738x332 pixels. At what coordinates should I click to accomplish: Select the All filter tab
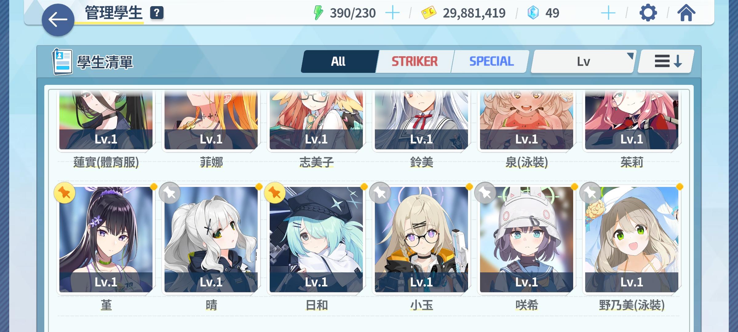click(x=339, y=61)
